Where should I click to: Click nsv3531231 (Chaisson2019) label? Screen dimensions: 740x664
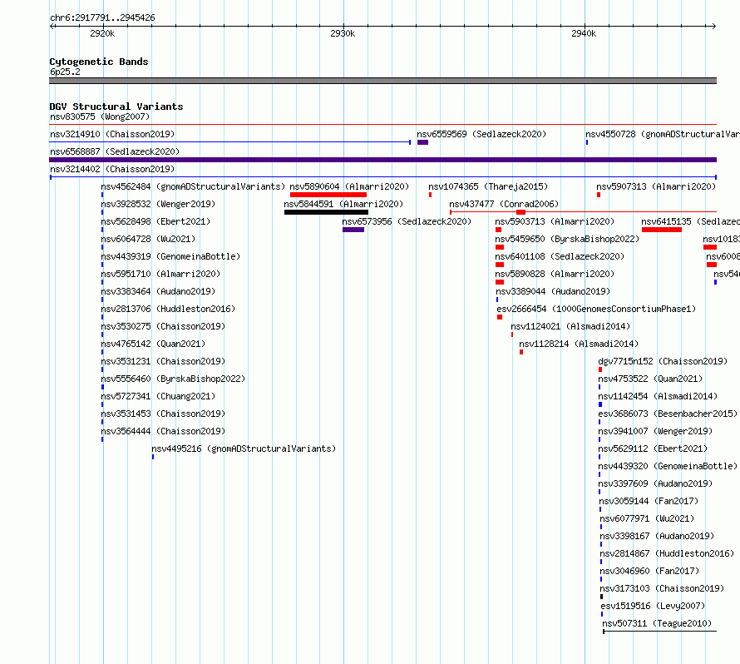point(163,361)
